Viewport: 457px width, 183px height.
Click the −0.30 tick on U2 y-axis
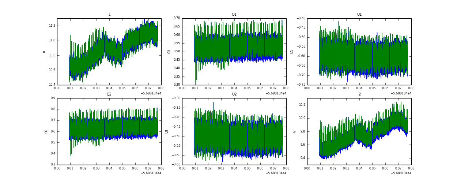coord(175,98)
